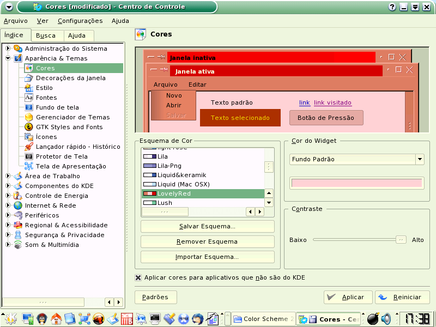Click the Gerenciador de Temas cube icon

click(x=29, y=117)
